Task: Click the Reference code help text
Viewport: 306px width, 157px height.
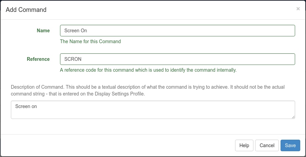Action: 148,70
